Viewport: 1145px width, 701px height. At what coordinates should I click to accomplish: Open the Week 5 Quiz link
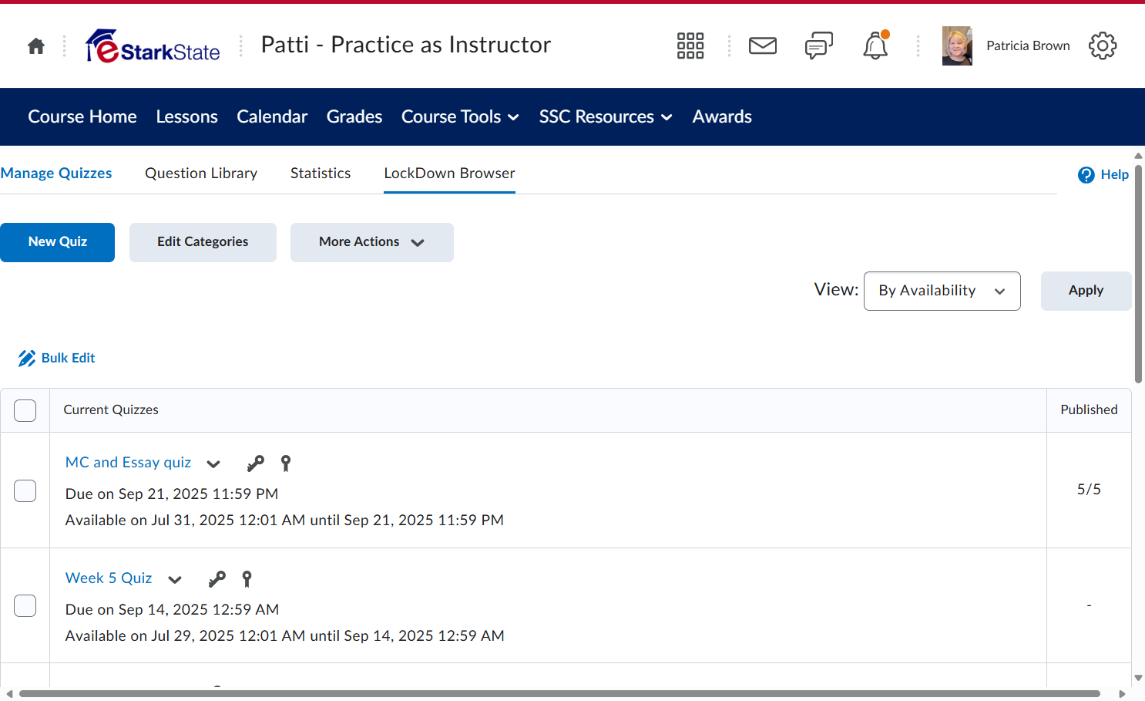click(109, 578)
